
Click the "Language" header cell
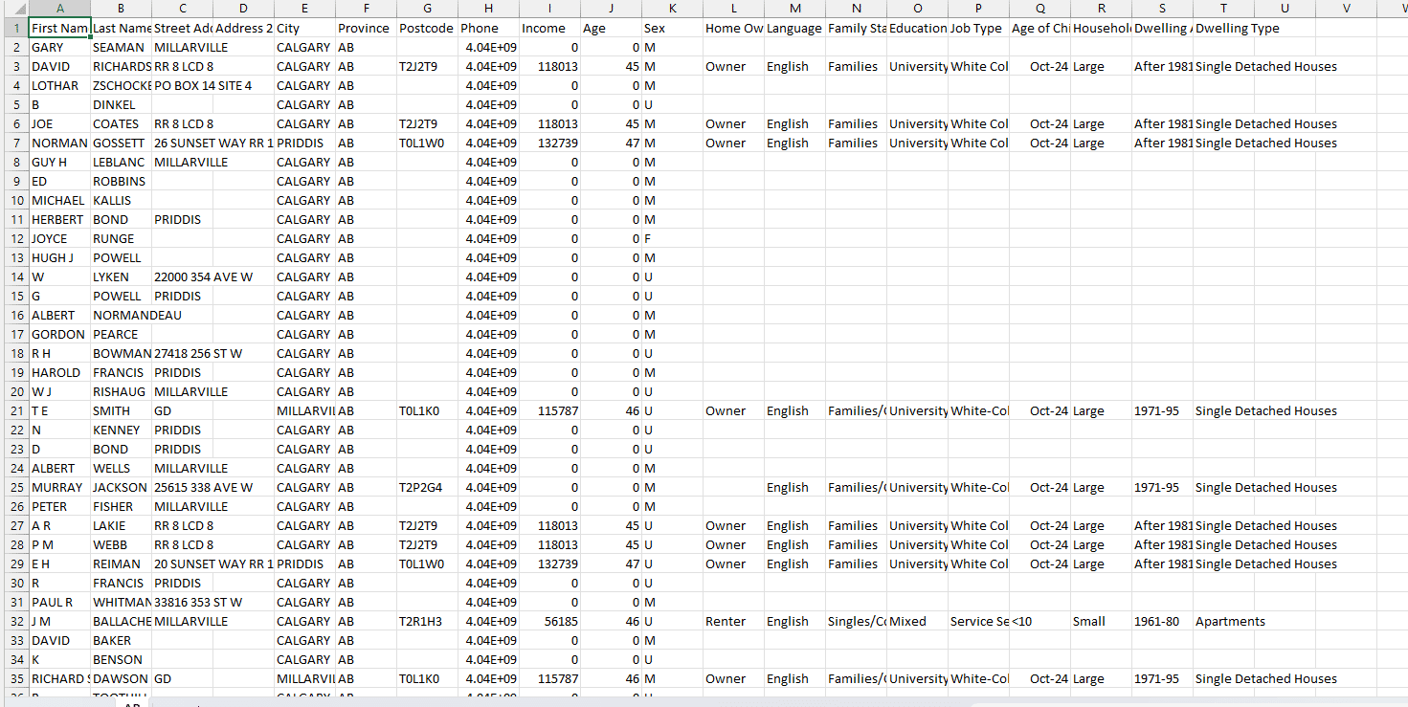pos(795,28)
